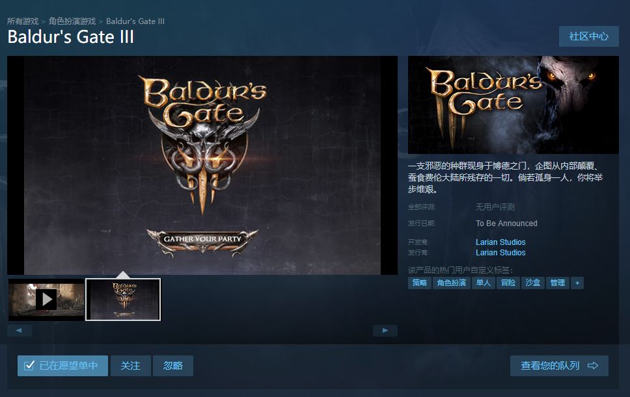
Task: Select the 沙盒 tag
Action: point(533,283)
